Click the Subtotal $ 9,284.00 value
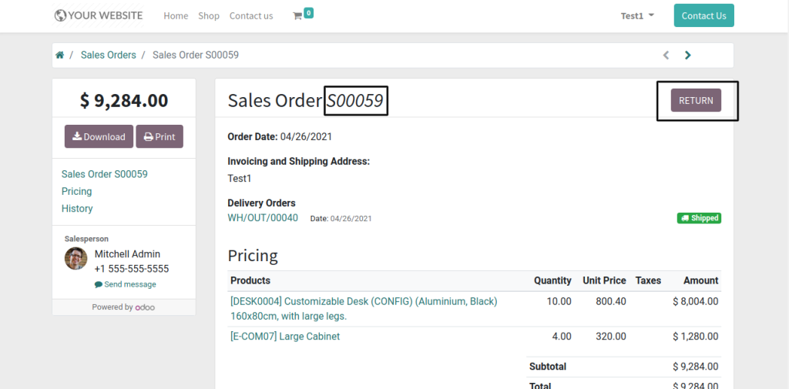 point(696,367)
